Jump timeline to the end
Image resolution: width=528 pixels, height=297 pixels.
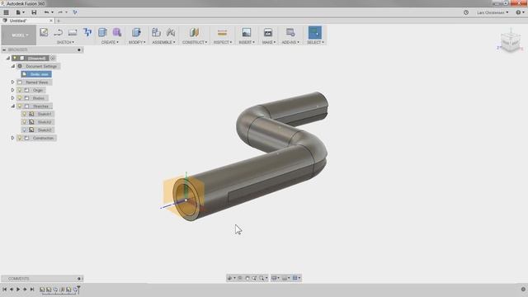point(32,290)
